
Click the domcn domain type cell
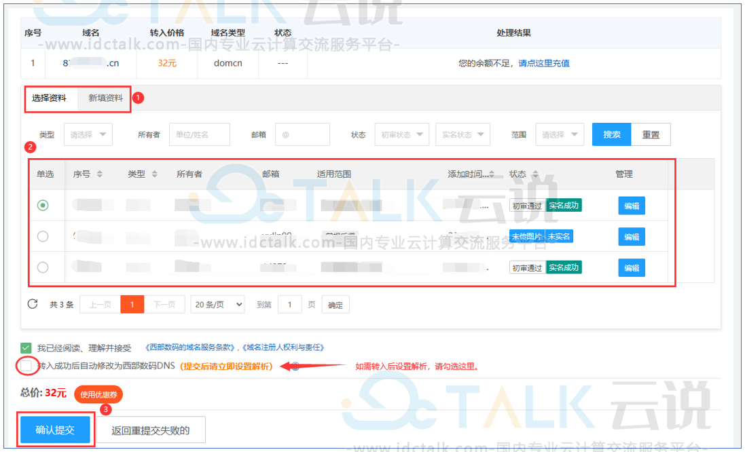(x=228, y=63)
